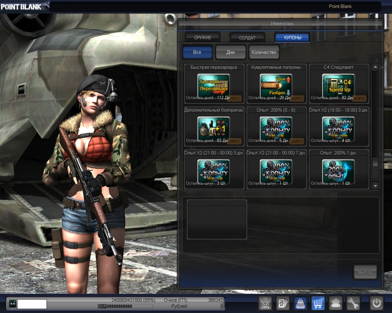Open the Купоны tab
Screen dimensions: 392x313
(x=292, y=38)
